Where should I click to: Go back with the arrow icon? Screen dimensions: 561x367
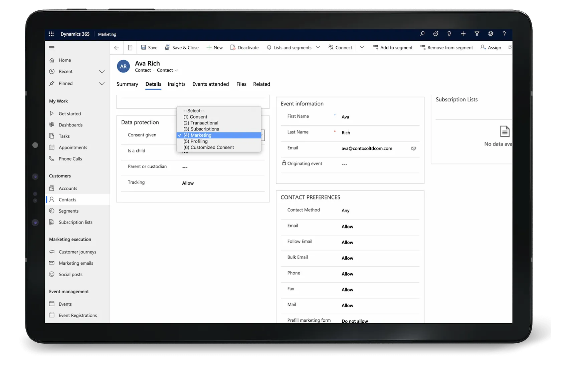pos(117,48)
